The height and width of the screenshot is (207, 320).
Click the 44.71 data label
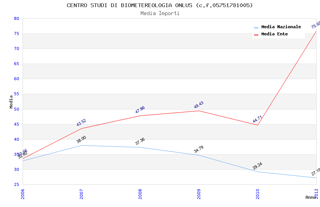pos(258,119)
